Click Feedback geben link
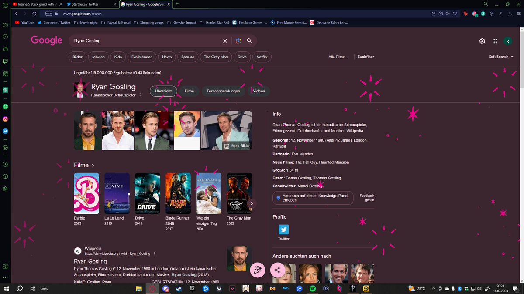 click(367, 198)
